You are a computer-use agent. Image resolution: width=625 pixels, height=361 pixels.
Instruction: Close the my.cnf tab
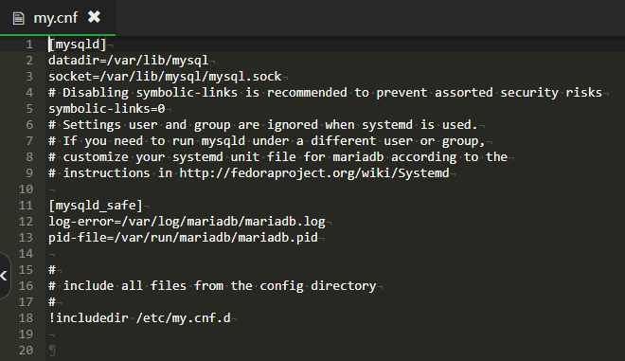pyautogui.click(x=94, y=17)
